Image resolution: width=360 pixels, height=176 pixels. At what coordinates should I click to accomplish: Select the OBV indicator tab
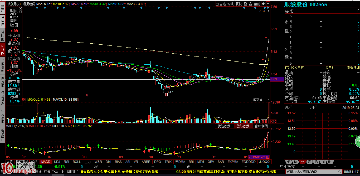pos(211,162)
